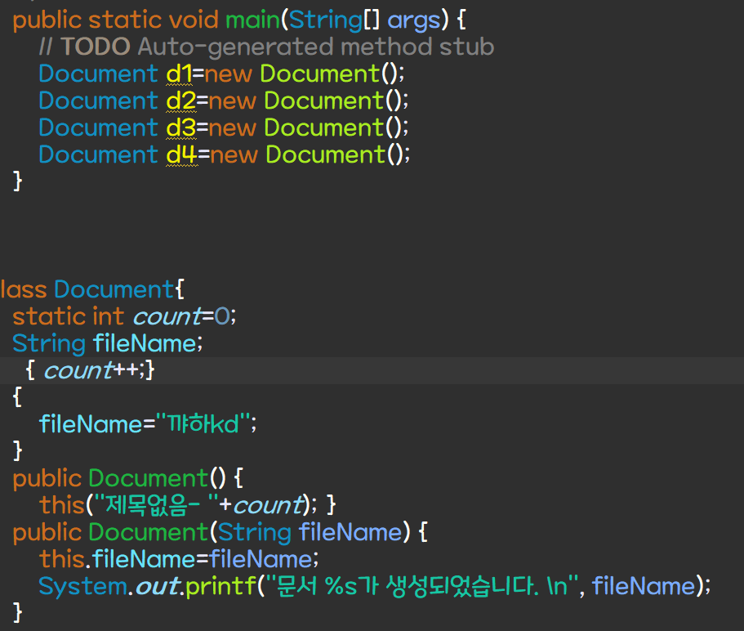The width and height of the screenshot is (744, 631).
Task: Click the closing brace of main method
Action: [17, 181]
